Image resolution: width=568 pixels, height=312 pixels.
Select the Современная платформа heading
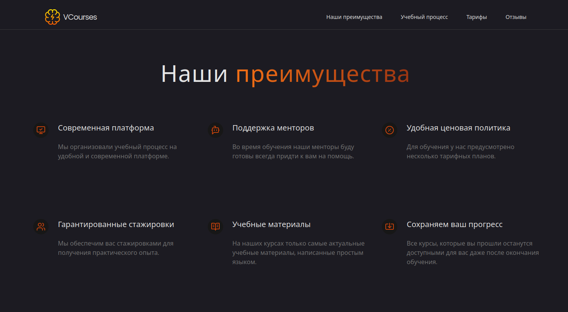coord(106,128)
